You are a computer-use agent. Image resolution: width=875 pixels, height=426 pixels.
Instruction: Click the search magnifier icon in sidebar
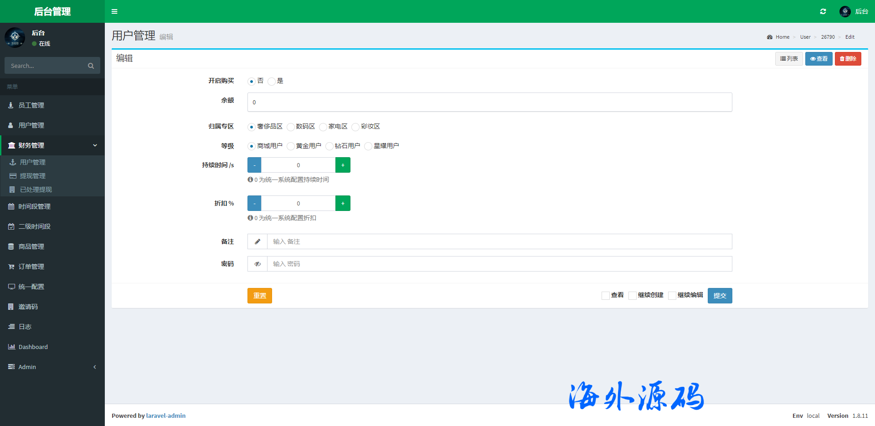coord(91,66)
